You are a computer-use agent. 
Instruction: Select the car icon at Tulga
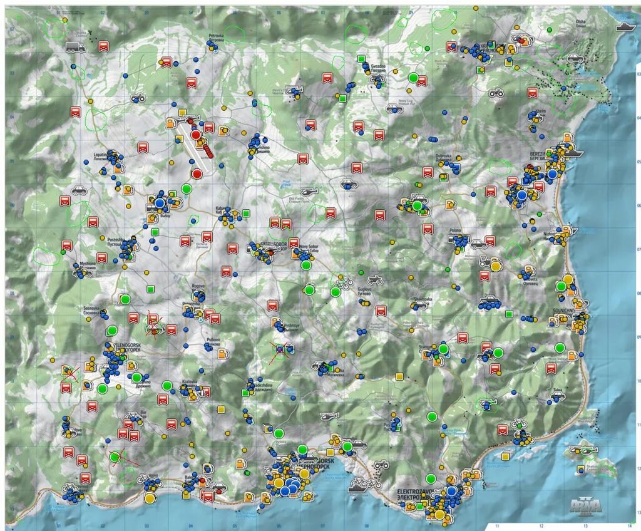point(558,396)
